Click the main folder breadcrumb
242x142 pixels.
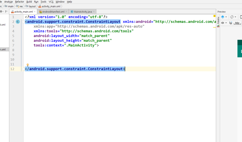click(x=9, y=6)
